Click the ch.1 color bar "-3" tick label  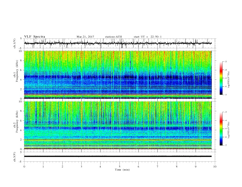tap(226, 61)
